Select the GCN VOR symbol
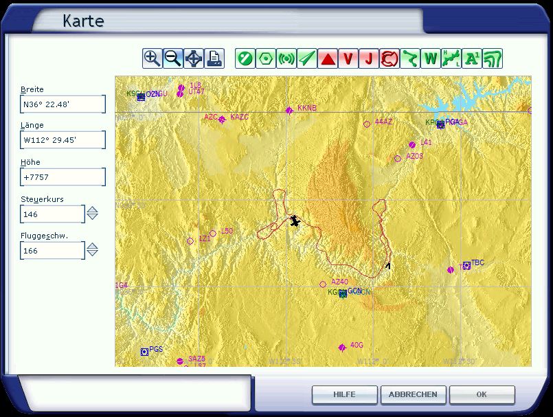Screen dimensions: 553x417 pyautogui.click(x=343, y=293)
